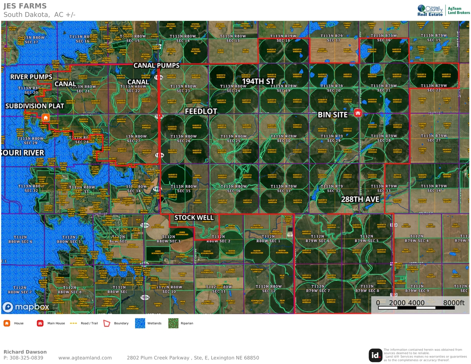The height and width of the screenshot is (364, 471).
Task: Click the green Riparian legend swatch
Action: coord(173,323)
